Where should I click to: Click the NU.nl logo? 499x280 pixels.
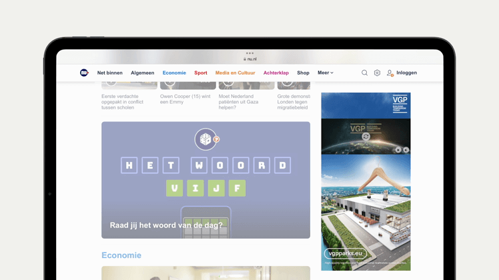pos(84,73)
